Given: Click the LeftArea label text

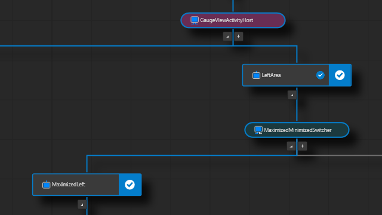Looking at the screenshot, I should tap(271, 75).
